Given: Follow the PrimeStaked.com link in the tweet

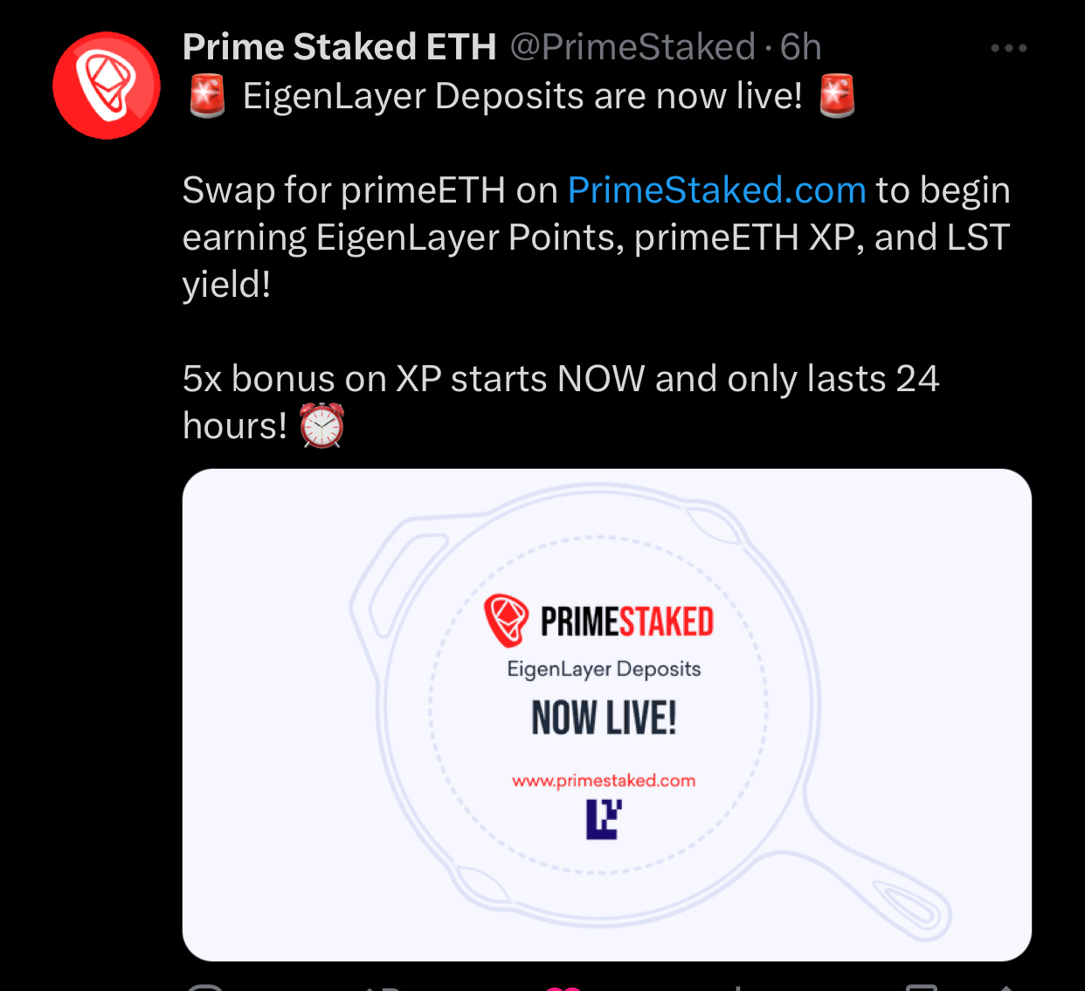Looking at the screenshot, I should point(716,190).
